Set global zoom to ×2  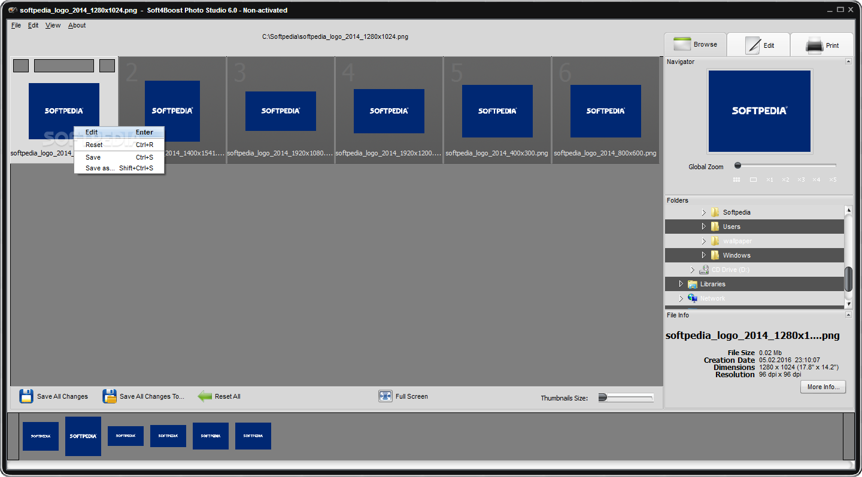point(785,179)
